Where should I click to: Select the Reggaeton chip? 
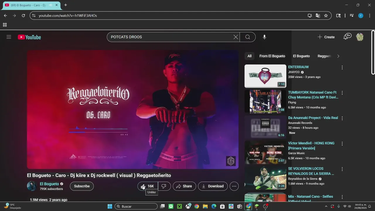(x=324, y=56)
